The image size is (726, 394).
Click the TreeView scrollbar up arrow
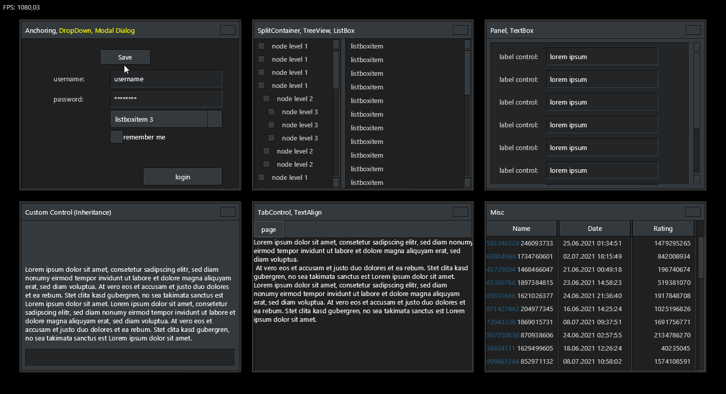336,44
